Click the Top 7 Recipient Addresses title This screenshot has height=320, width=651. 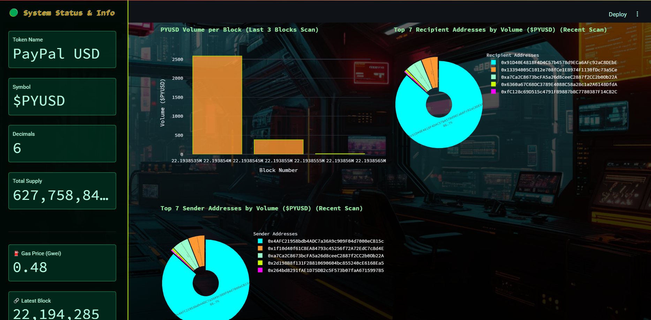coord(500,30)
